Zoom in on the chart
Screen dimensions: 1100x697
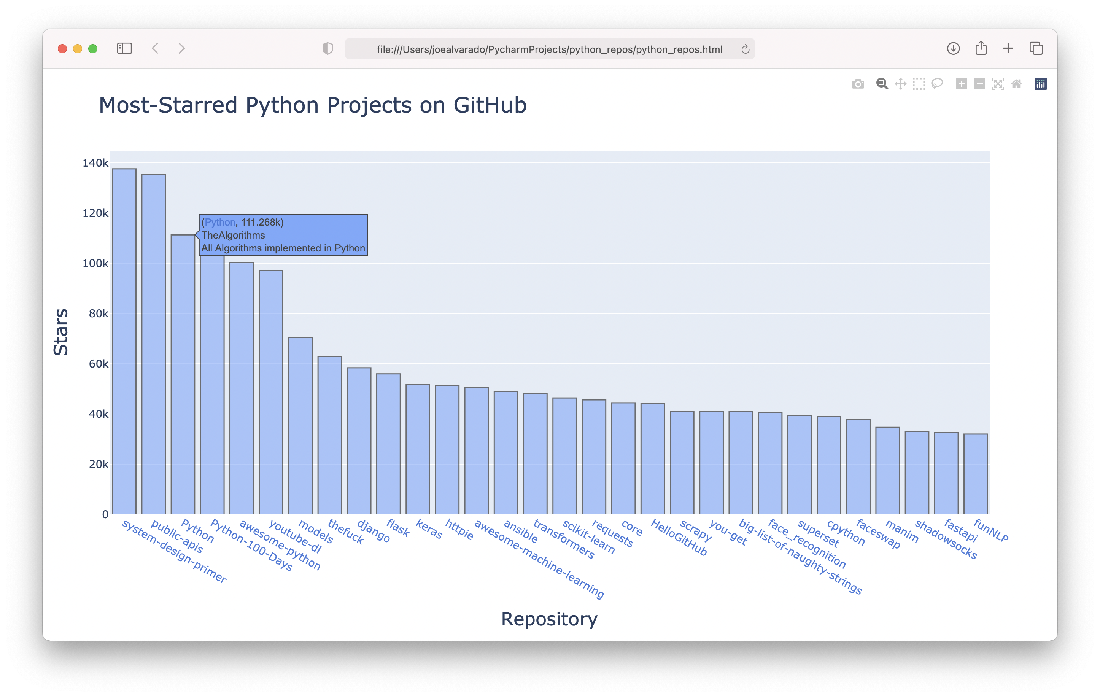pos(961,84)
